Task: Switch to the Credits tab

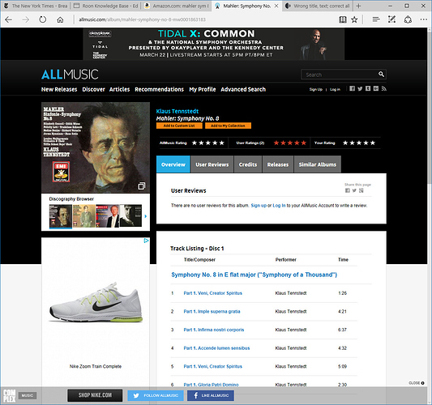Action: [248, 164]
